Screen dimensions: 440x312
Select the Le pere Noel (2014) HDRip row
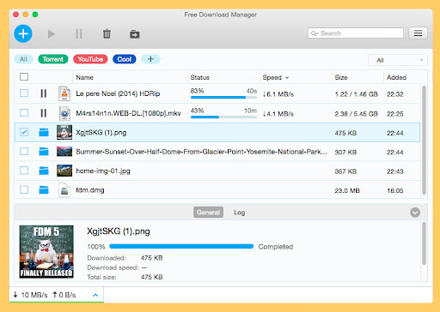[x=217, y=93]
